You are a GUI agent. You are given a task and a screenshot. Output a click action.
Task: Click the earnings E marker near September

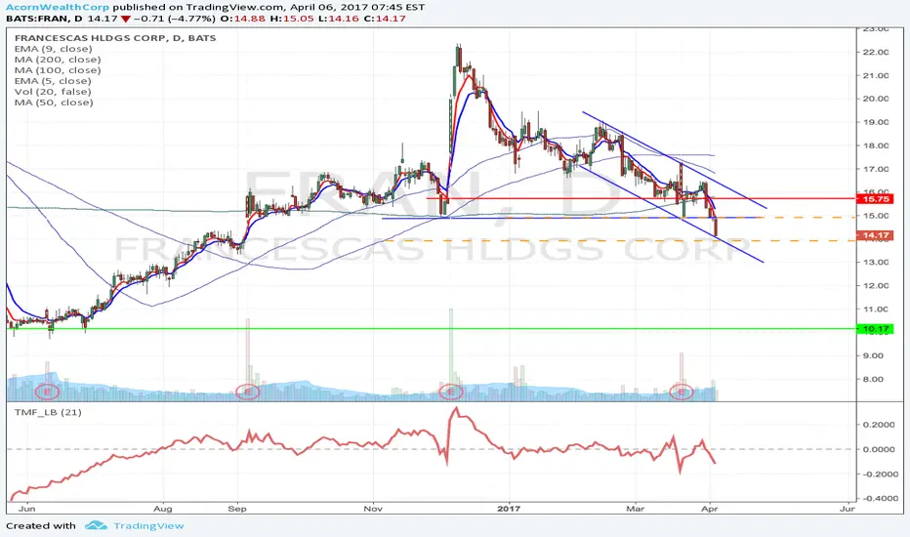click(x=248, y=392)
